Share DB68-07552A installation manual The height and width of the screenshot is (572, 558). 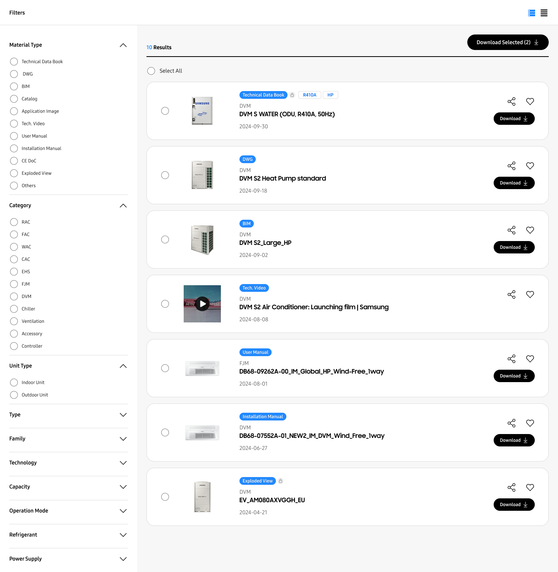pyautogui.click(x=511, y=423)
